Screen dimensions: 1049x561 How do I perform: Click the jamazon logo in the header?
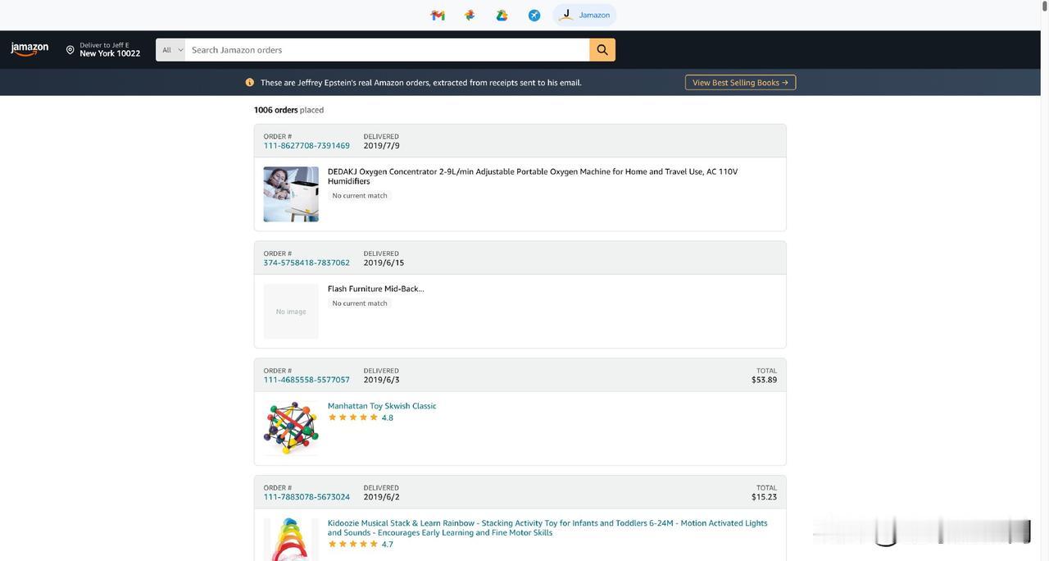pos(30,49)
